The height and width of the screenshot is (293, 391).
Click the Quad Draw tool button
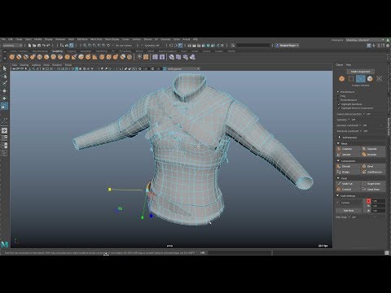tap(373, 190)
